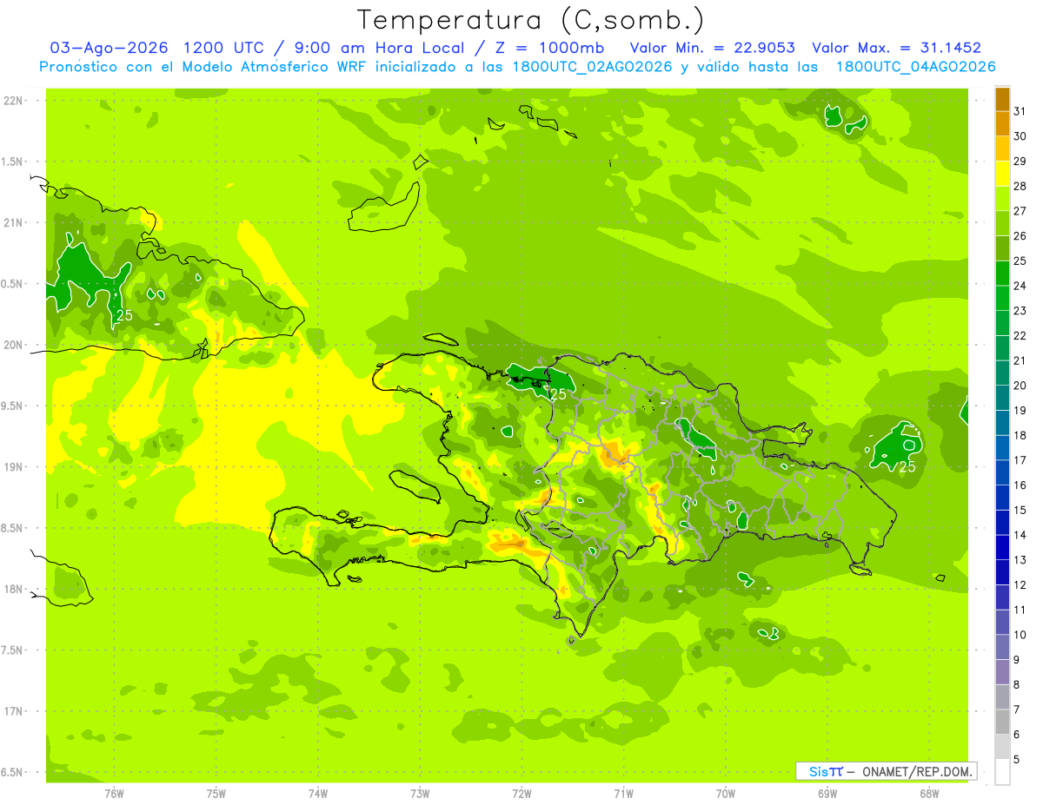Click the '5' value on color scale
The width and height of the screenshot is (1043, 805).
click(1017, 760)
